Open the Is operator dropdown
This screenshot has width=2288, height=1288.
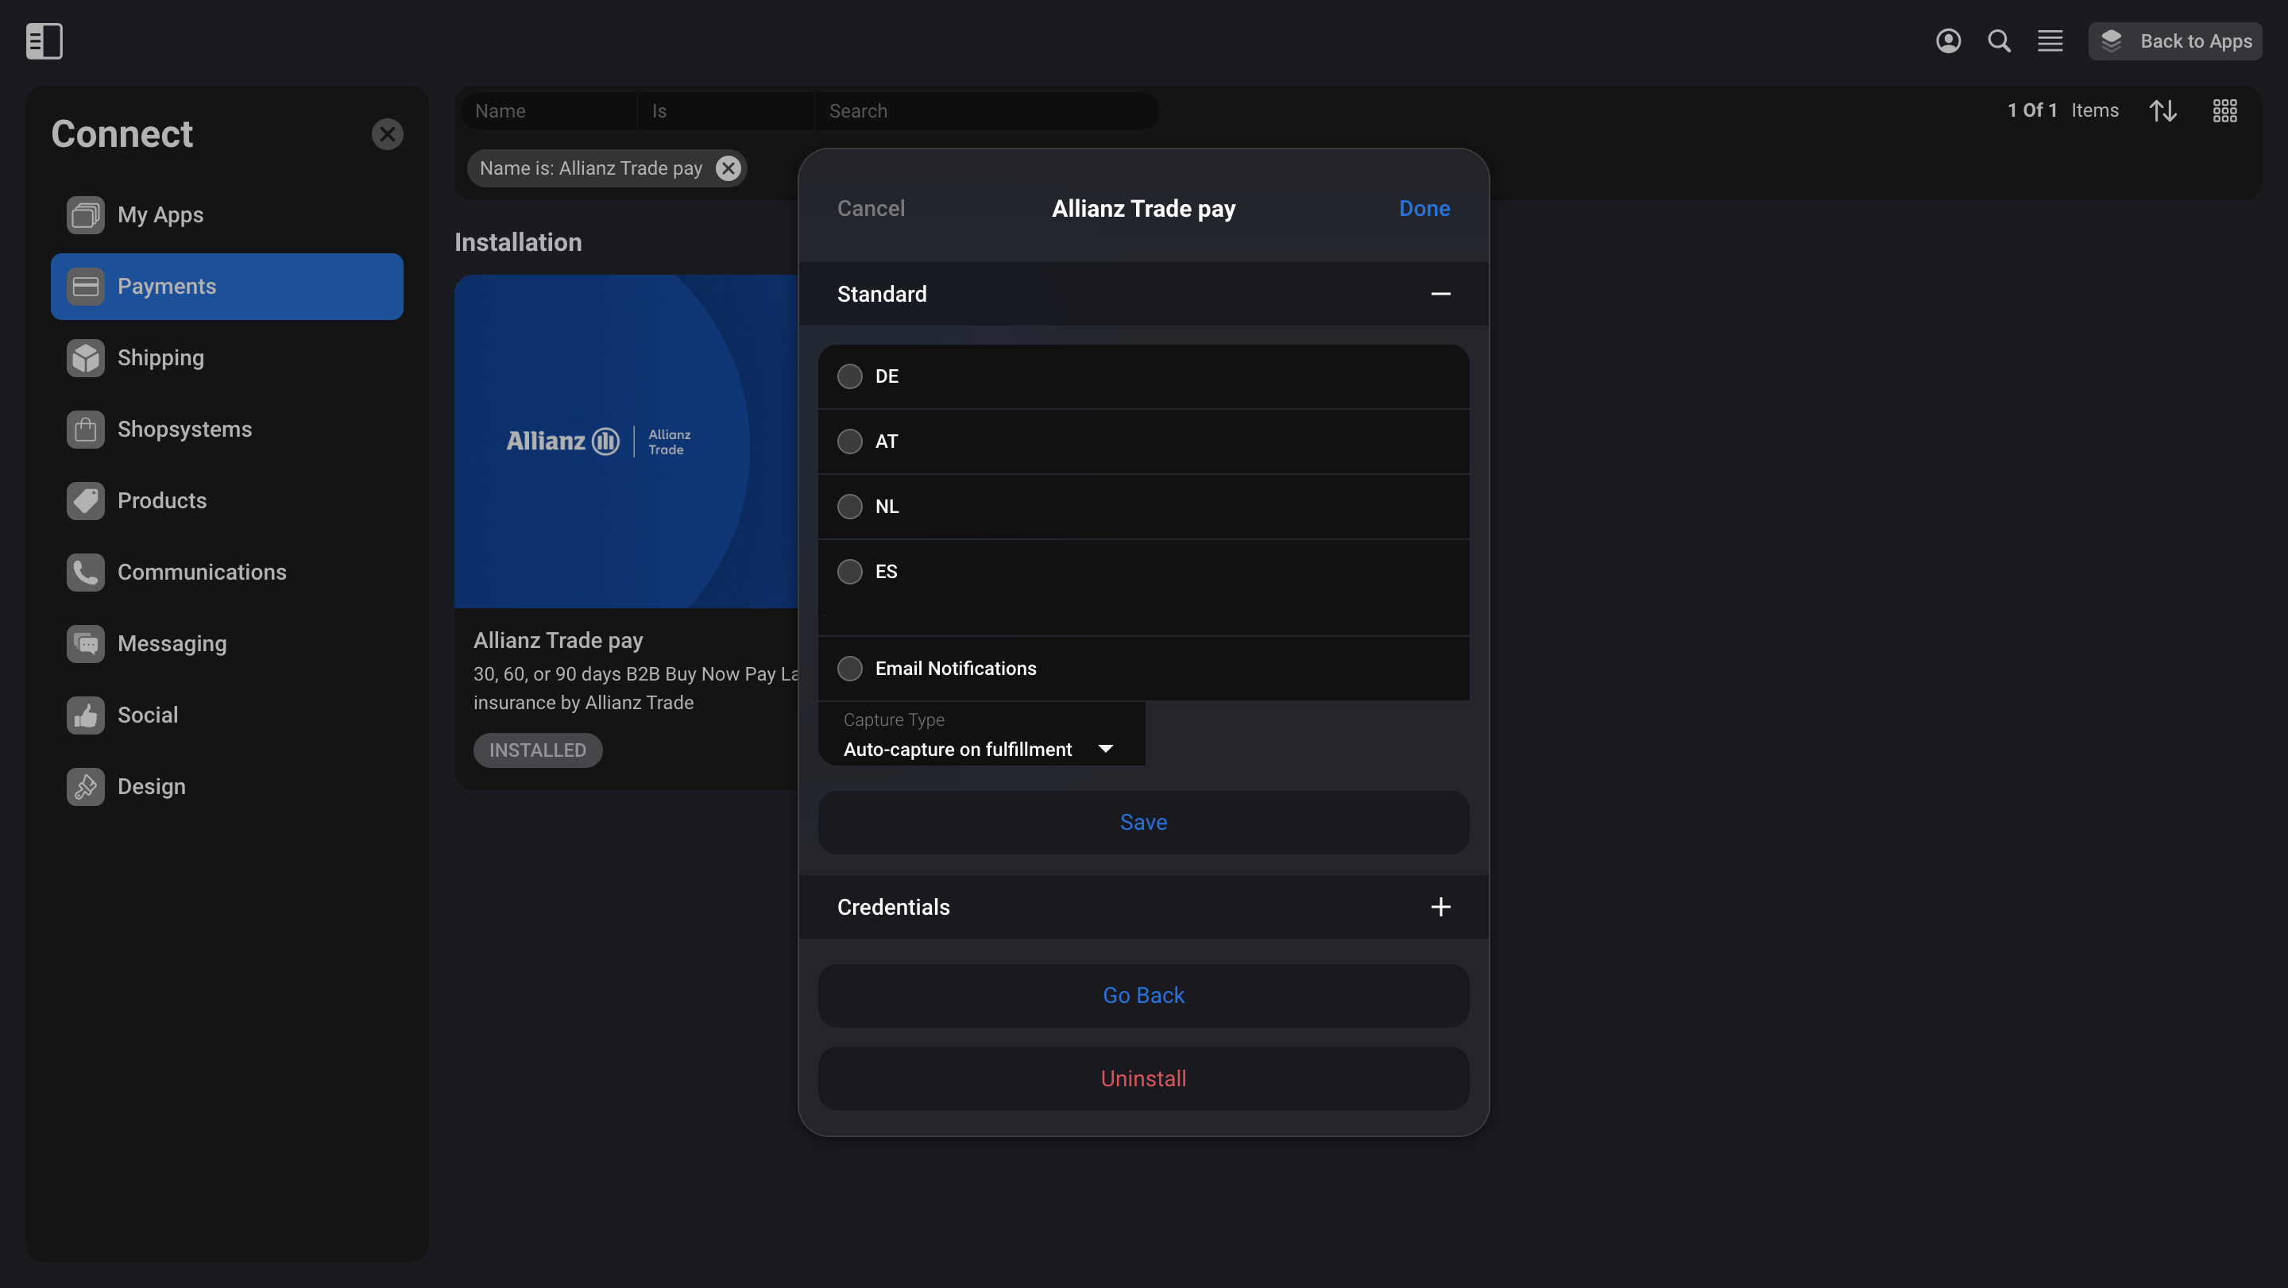(x=725, y=111)
